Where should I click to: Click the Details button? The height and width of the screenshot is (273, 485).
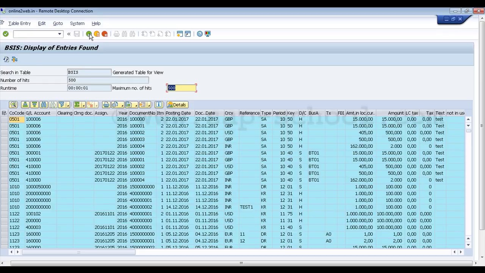pyautogui.click(x=177, y=105)
